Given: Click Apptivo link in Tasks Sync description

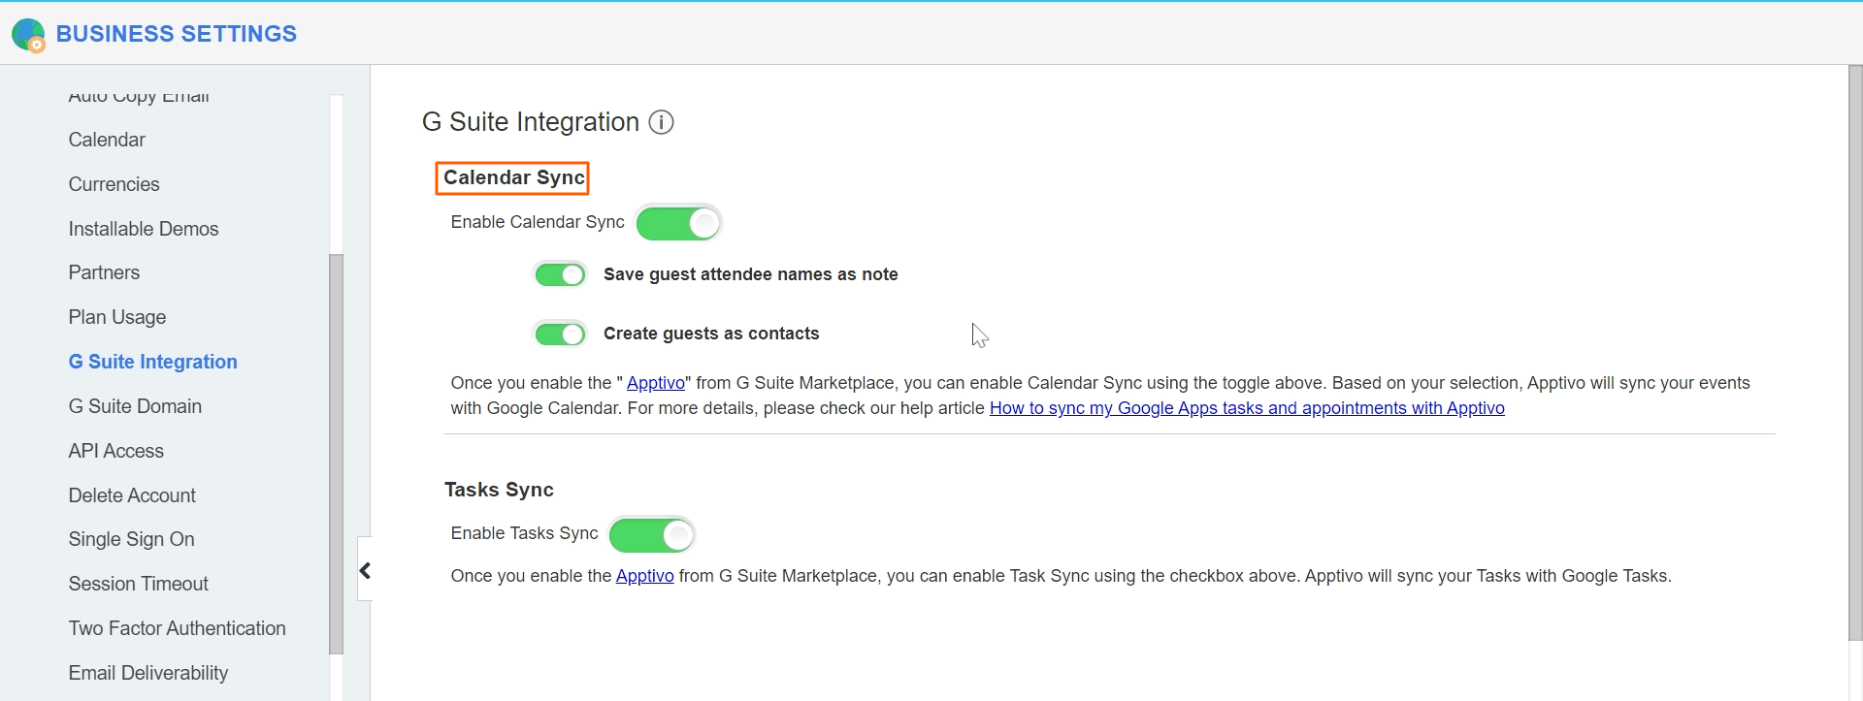Looking at the screenshot, I should coord(644,576).
